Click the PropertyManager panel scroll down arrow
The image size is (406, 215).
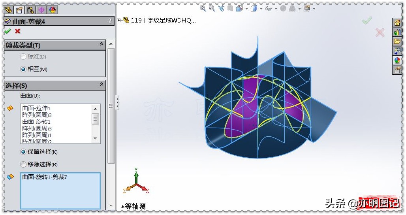[111, 206]
